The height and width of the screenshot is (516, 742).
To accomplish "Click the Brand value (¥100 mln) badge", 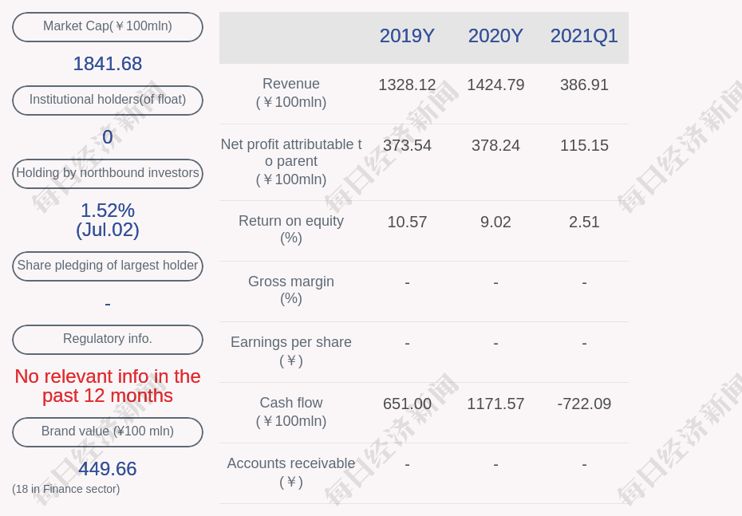I will coord(107,431).
